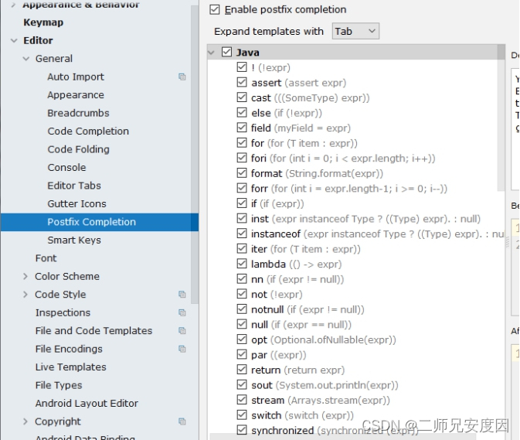Collapse the General settings node
520x440 pixels.
coord(25,59)
